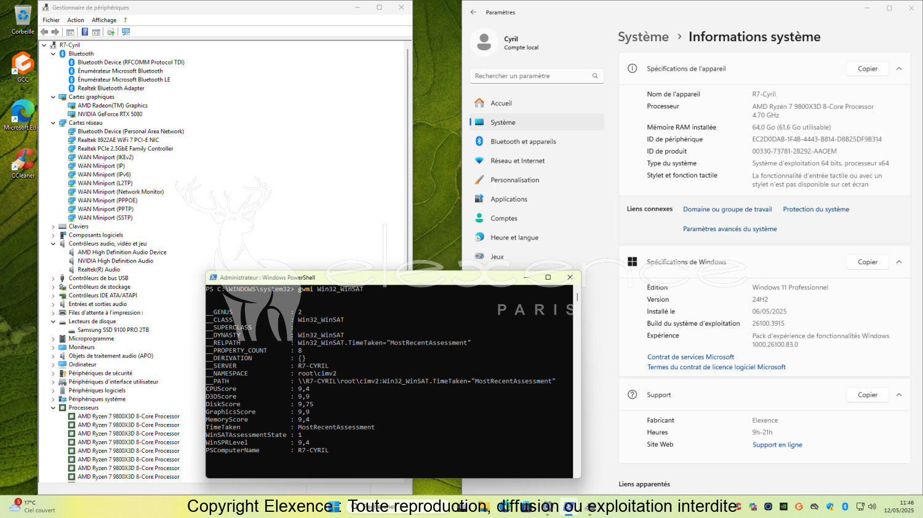
Task: Open the Protection du système link
Action: (816, 210)
